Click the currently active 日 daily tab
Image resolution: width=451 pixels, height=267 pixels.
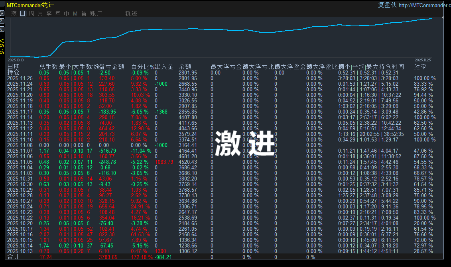click(22, 13)
